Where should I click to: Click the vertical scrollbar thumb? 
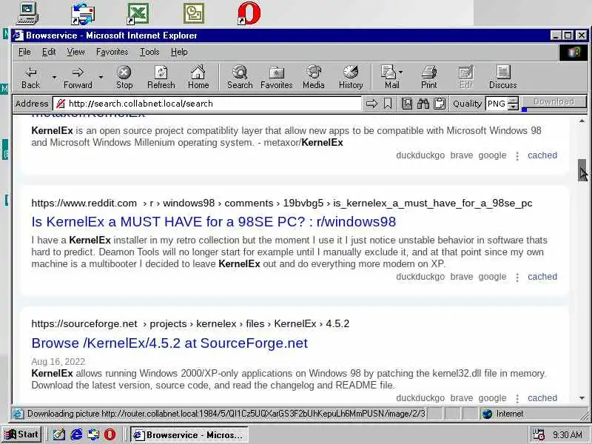pos(582,170)
